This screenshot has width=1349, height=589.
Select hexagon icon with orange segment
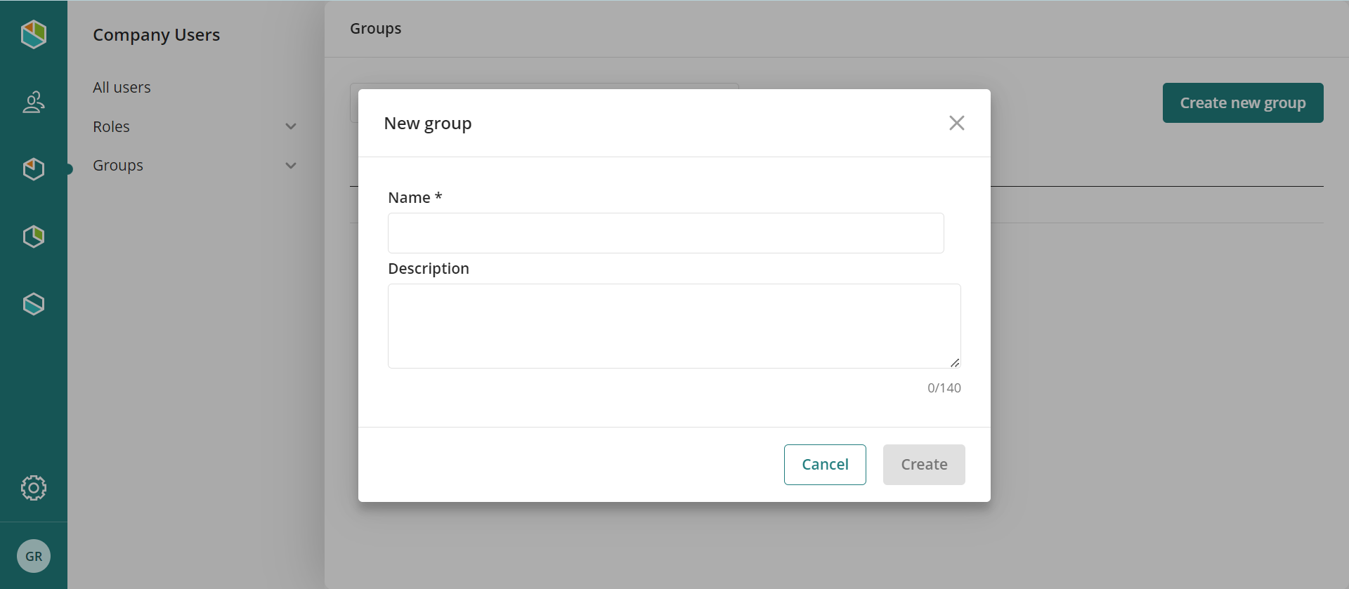click(x=33, y=169)
